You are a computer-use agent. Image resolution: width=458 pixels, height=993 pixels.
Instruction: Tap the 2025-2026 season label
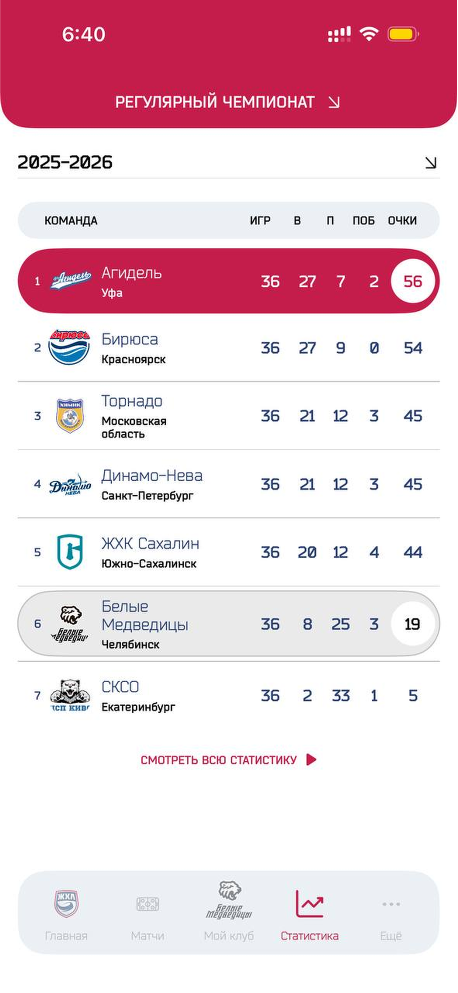click(x=65, y=162)
